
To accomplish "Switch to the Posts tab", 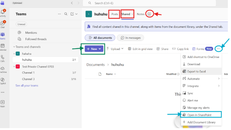I will [x=115, y=14].
